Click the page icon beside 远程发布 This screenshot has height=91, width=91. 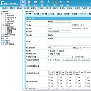(x=6, y=33)
